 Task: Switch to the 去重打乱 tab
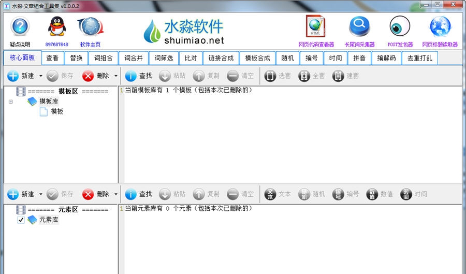click(x=419, y=58)
